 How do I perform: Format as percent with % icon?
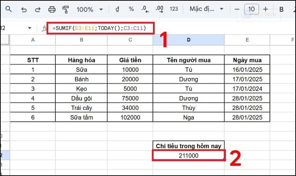[131, 9]
